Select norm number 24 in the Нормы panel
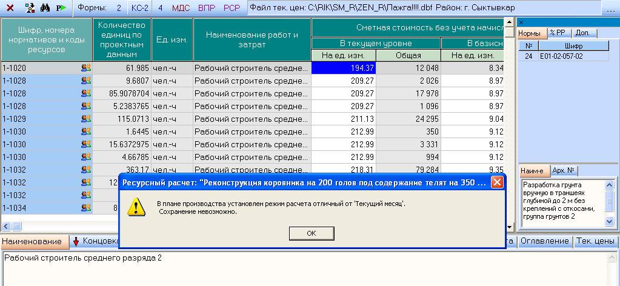The width and height of the screenshot is (620, 286). [x=528, y=56]
